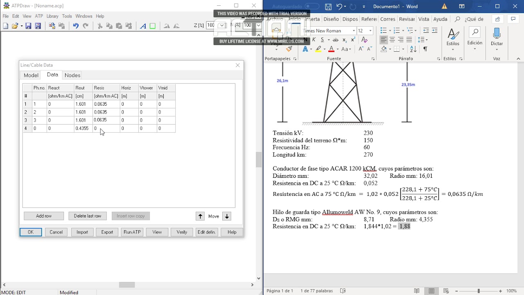
Task: Center text in Word
Action: point(392,40)
